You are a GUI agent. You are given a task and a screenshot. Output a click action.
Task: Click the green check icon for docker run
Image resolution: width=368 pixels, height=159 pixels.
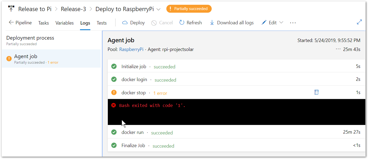coord(114,132)
